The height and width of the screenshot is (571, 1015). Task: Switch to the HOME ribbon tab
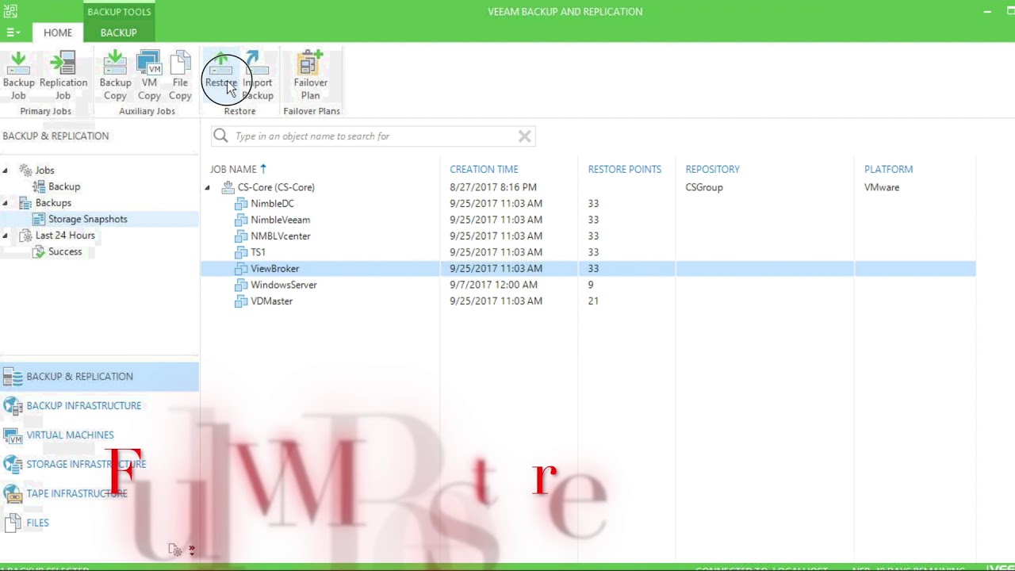click(x=58, y=33)
